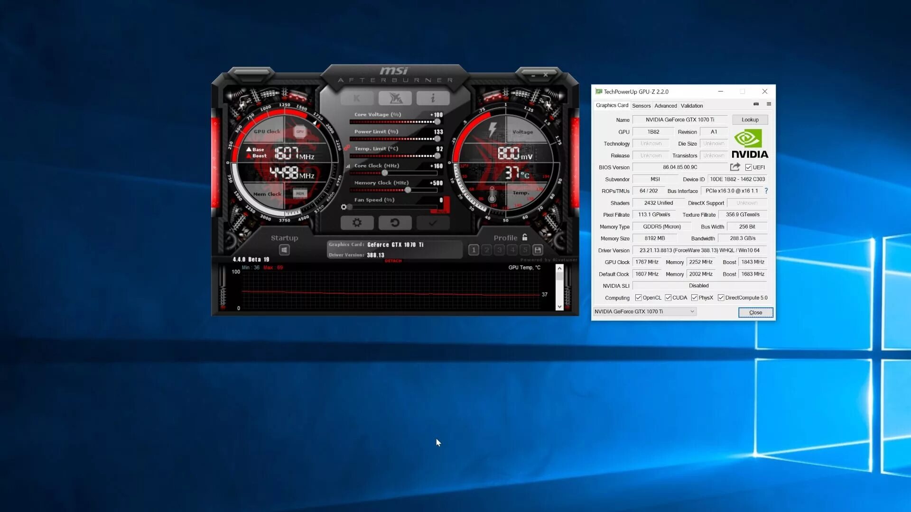Toggle the UEFI checkbox
911x512 pixels.
tap(748, 167)
